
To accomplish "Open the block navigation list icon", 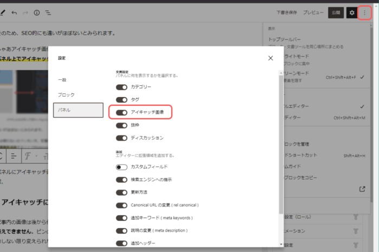I will tap(48, 13).
